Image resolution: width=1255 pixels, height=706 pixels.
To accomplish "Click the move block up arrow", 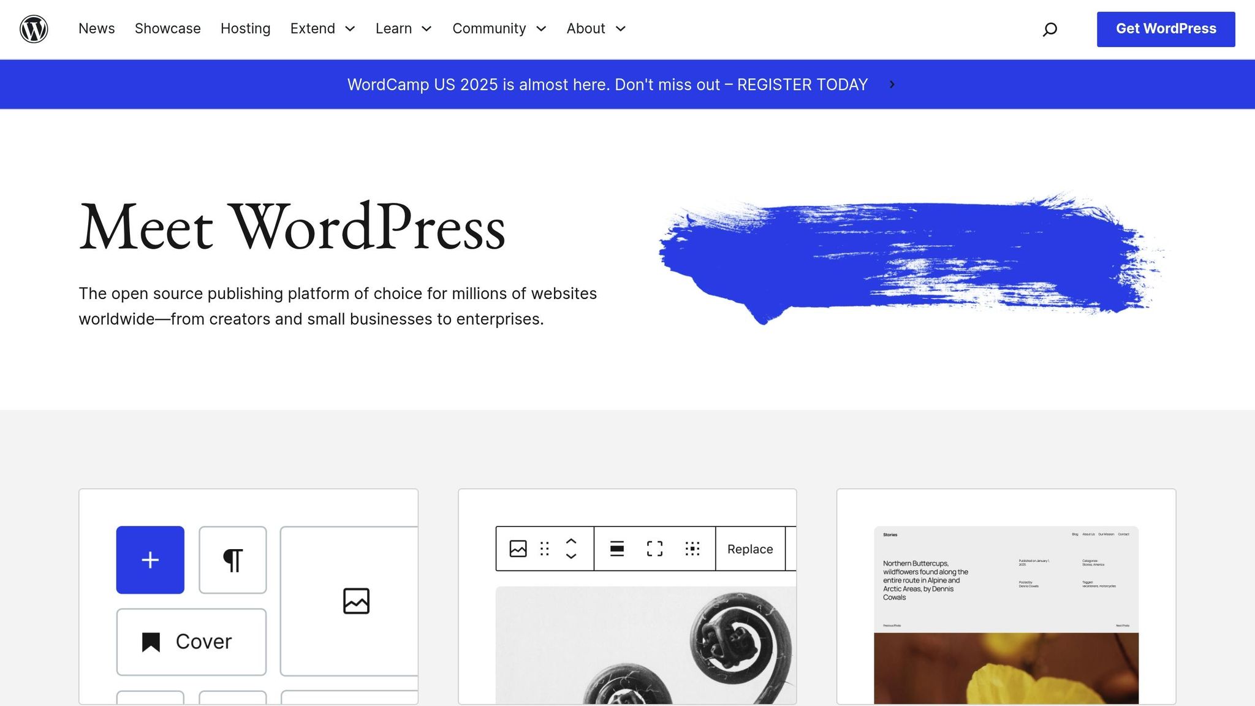I will [571, 542].
